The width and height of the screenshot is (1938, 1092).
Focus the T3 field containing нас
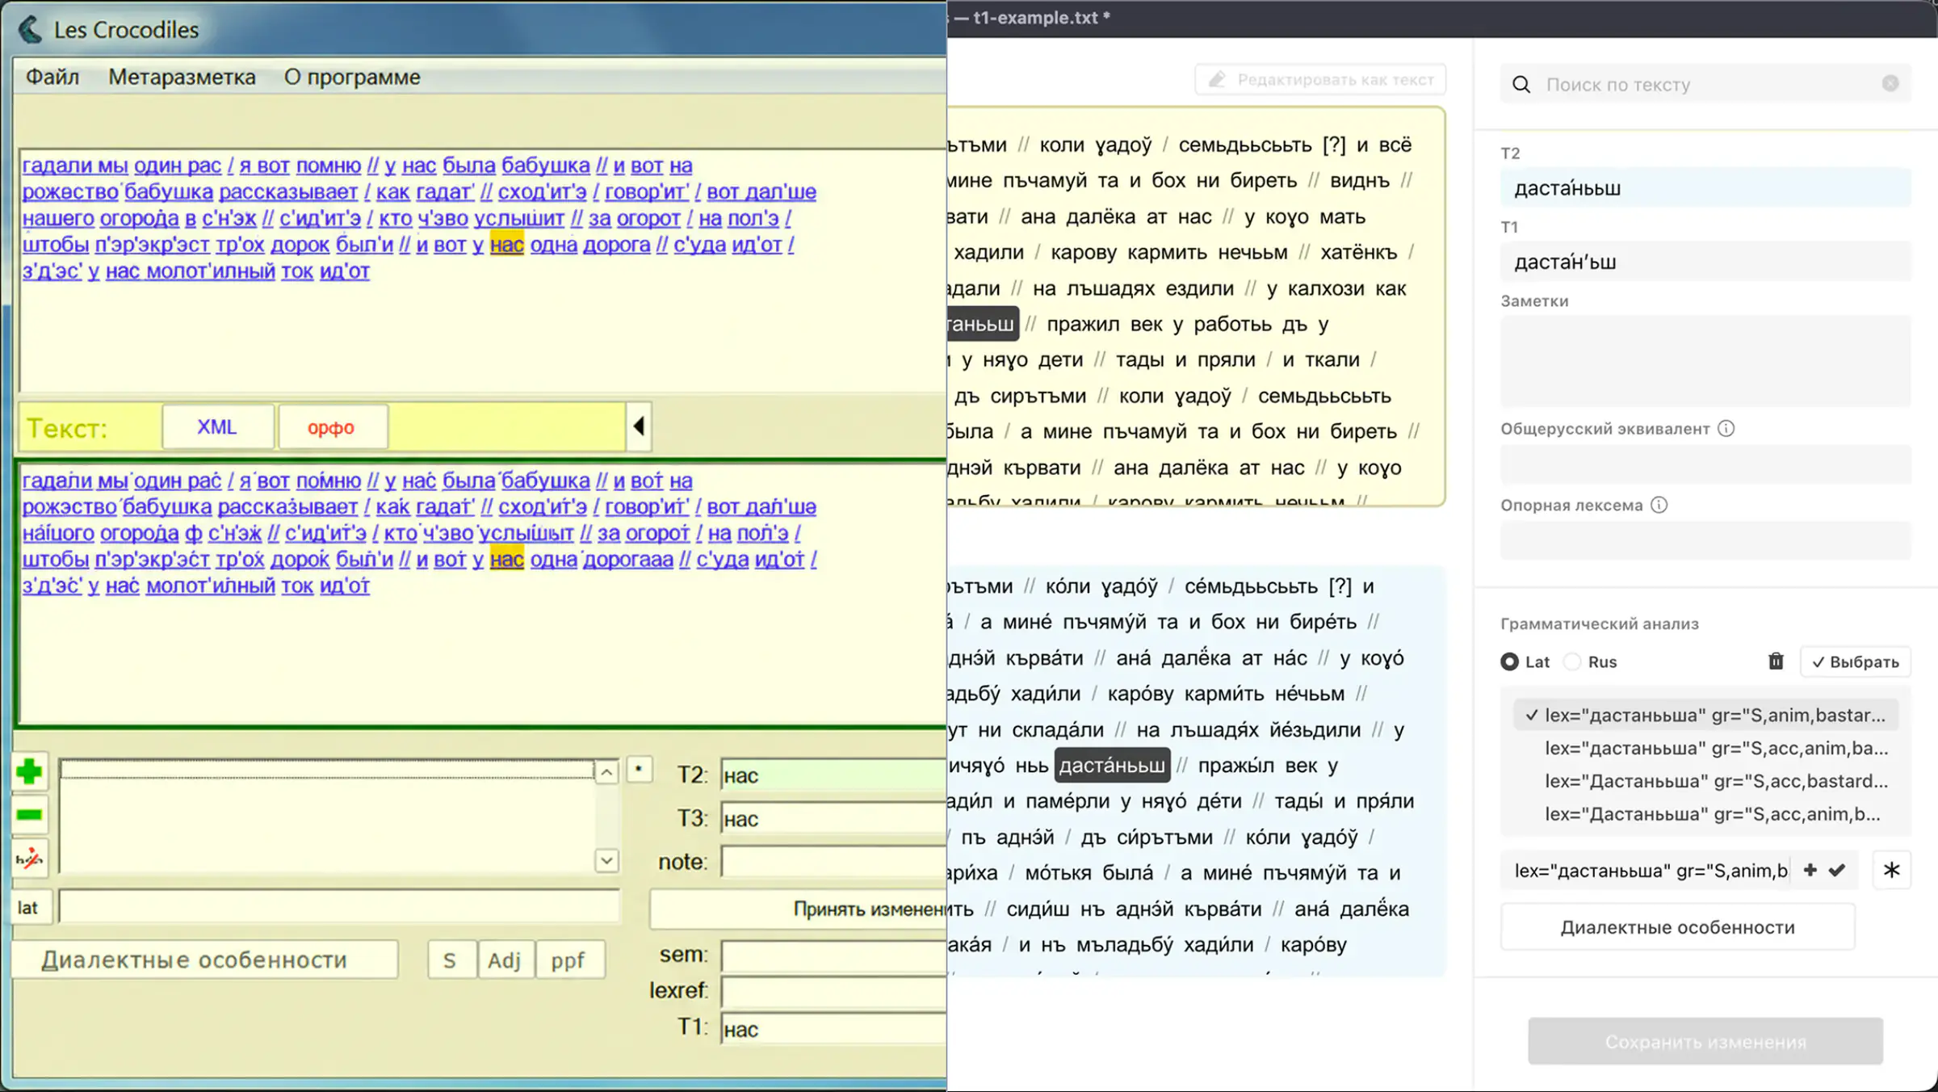833,819
